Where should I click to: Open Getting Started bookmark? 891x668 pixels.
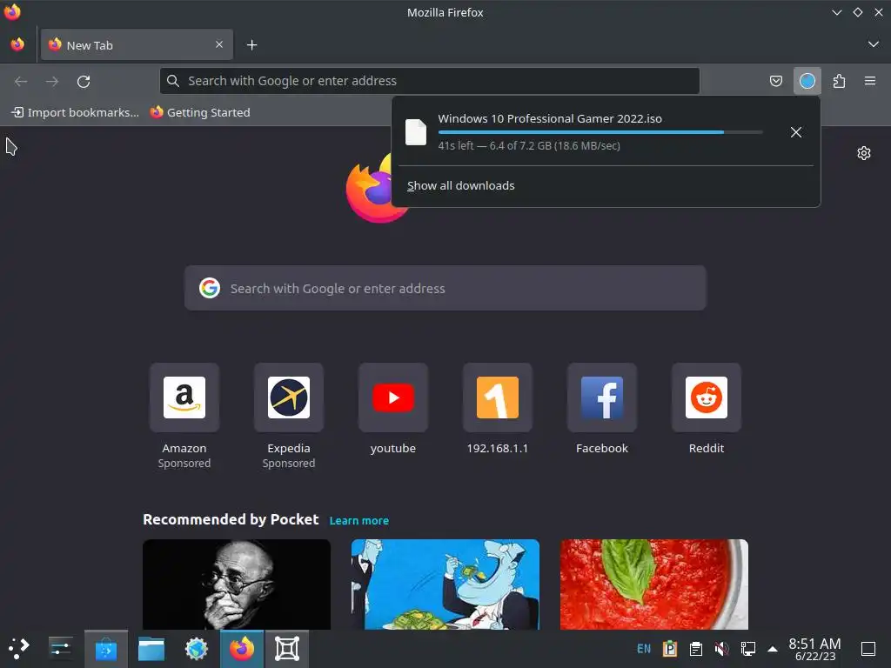coord(200,112)
